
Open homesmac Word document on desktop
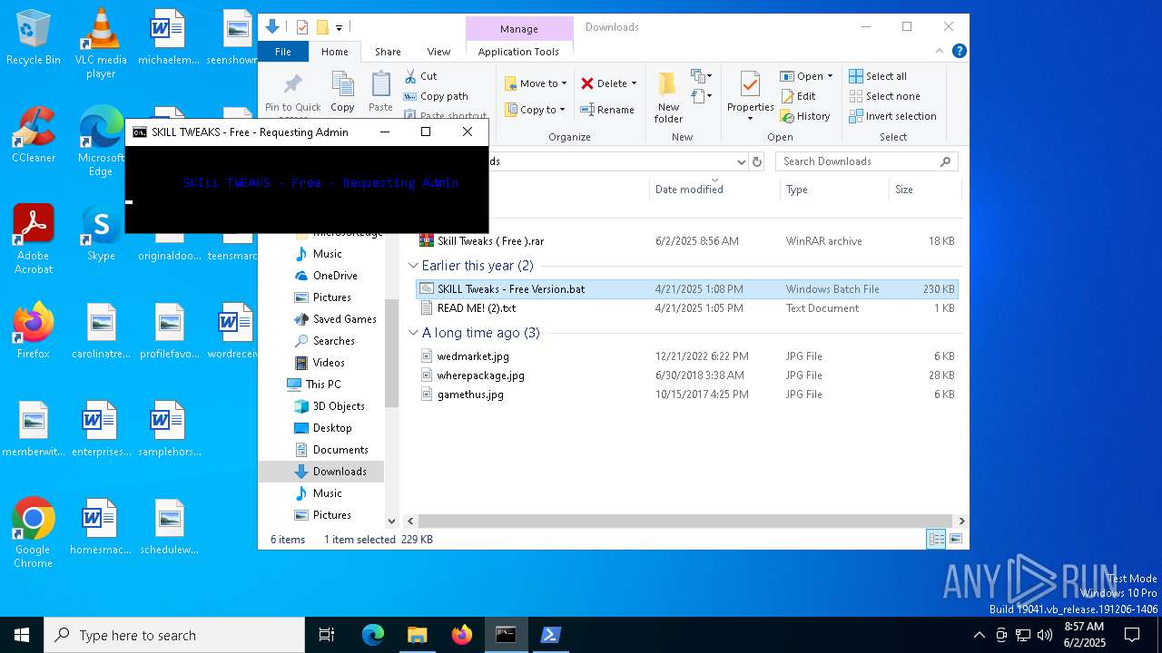pyautogui.click(x=101, y=526)
